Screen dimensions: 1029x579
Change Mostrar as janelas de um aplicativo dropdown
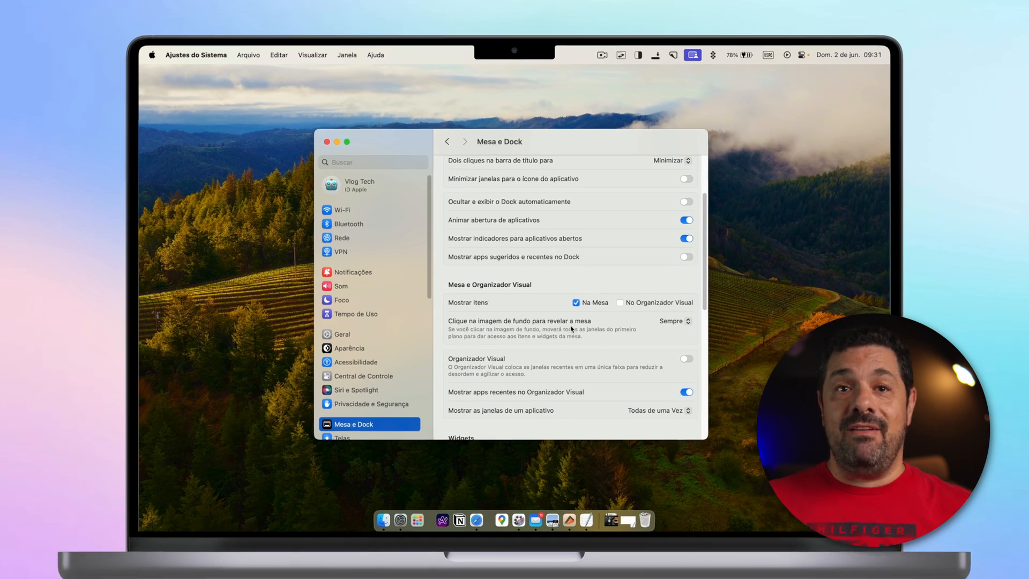pyautogui.click(x=659, y=410)
